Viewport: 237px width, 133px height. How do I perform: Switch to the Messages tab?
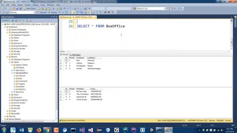(x=75, y=55)
